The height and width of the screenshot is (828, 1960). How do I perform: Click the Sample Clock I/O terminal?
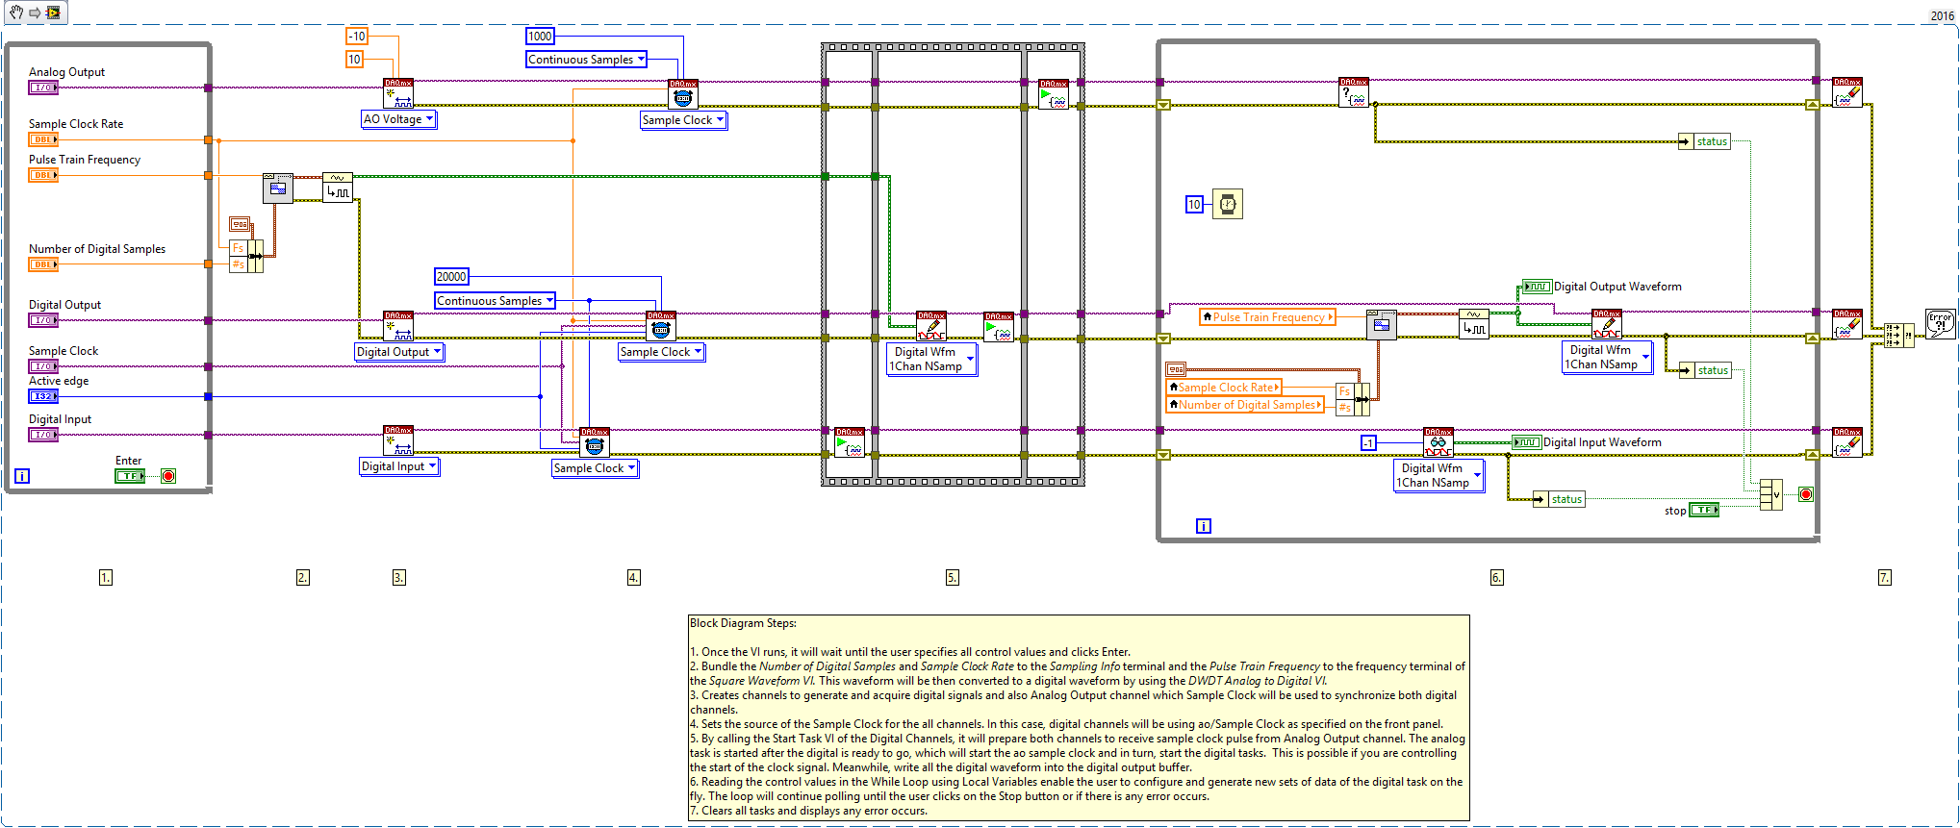pos(43,366)
